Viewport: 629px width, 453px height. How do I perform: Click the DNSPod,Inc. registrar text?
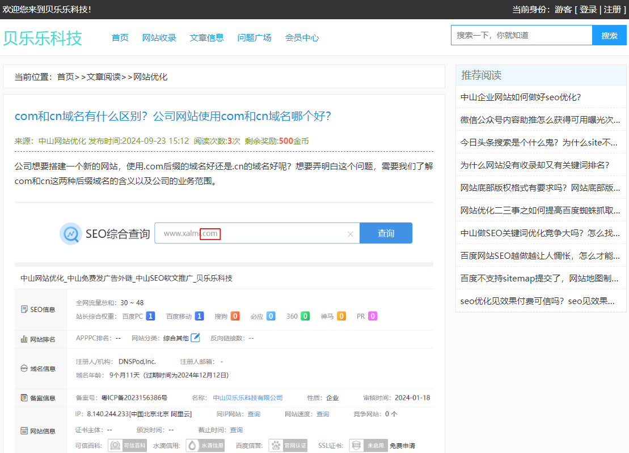coord(137,362)
